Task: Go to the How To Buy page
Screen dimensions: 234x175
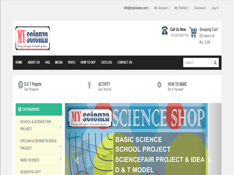Action: click(88, 62)
